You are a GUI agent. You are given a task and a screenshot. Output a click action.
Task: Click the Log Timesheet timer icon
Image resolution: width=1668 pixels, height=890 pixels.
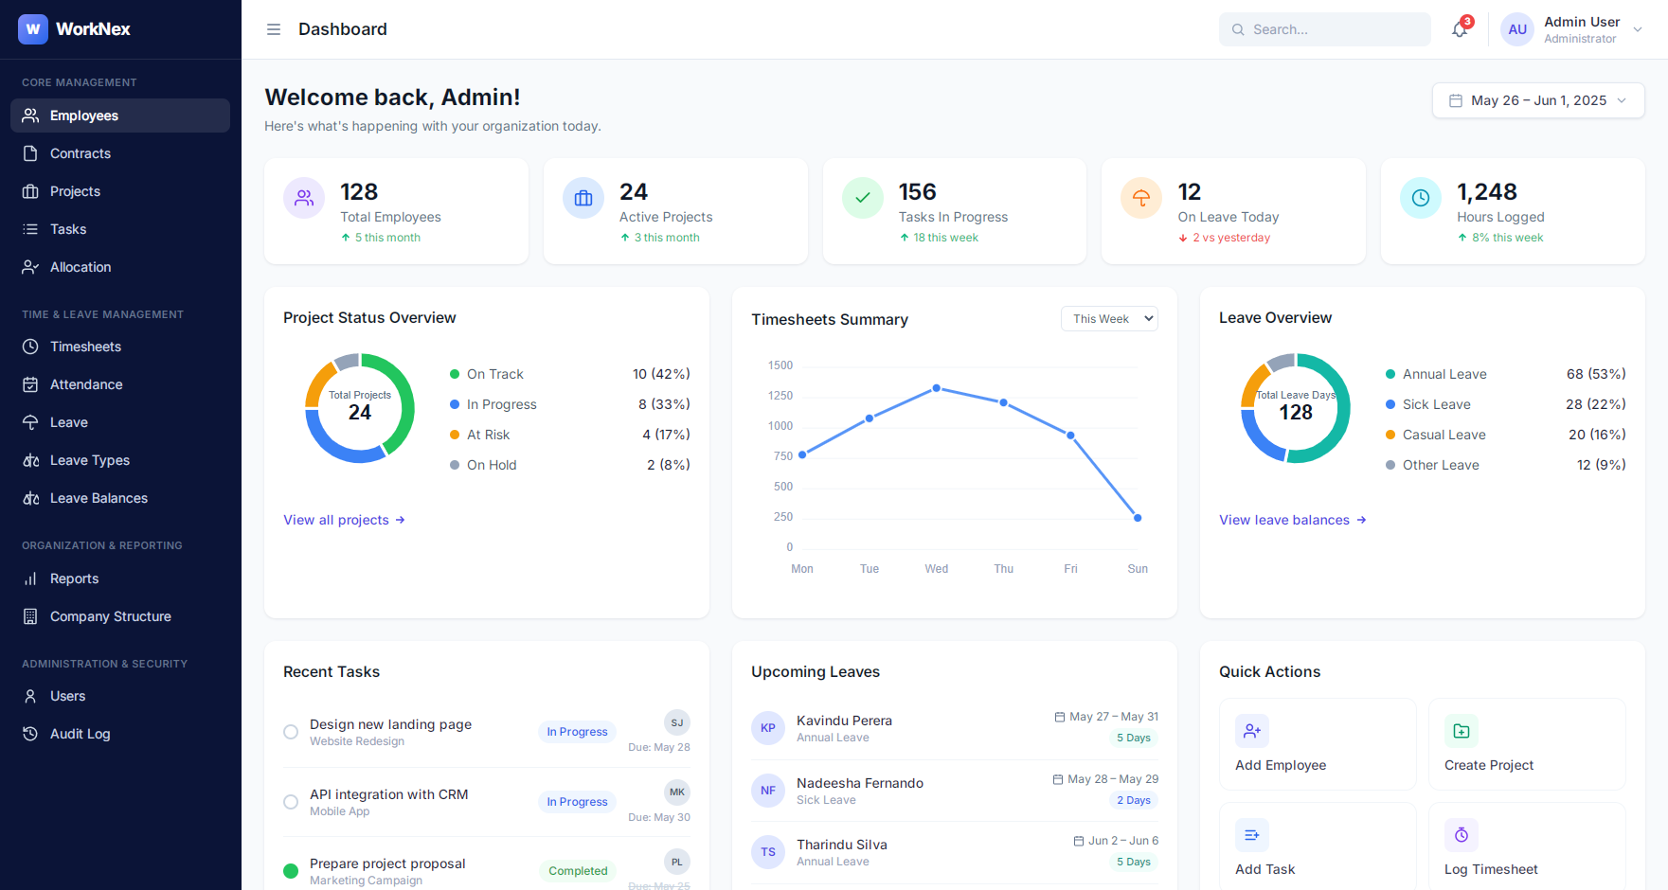point(1462,835)
